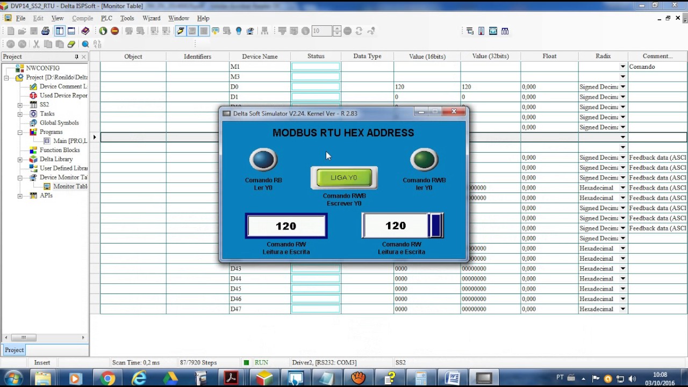Increase the toolbar spinner value of 10
Screen dimensions: 688x387
pos(337,28)
